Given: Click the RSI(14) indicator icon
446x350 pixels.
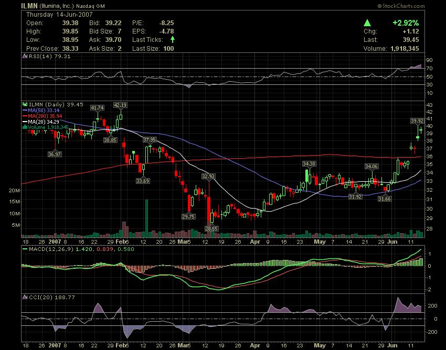Looking at the screenshot, I should click(x=25, y=56).
